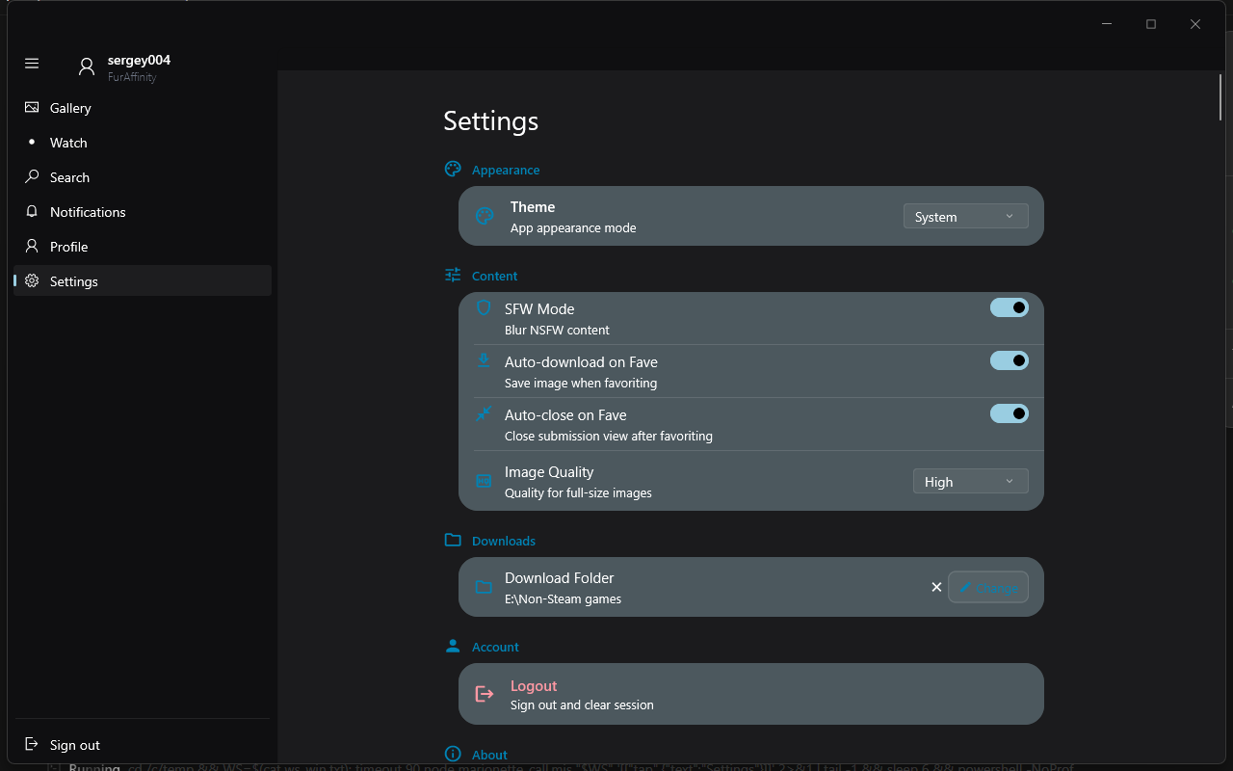Click the collapse arrows icon for Auto-close on Fave
1233x771 pixels.
click(x=484, y=413)
